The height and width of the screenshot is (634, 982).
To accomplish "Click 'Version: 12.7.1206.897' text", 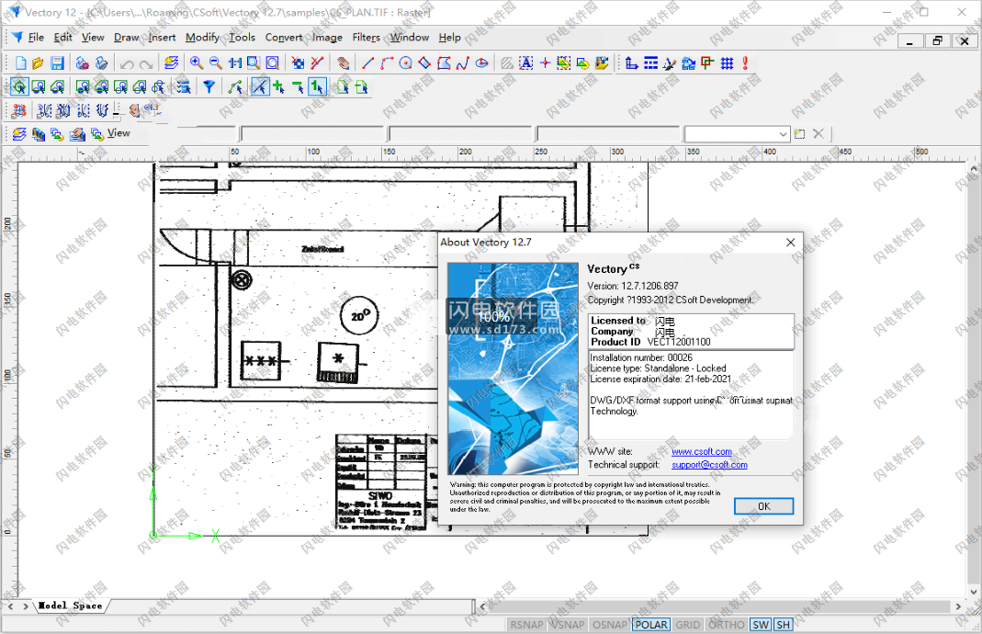I will pyautogui.click(x=633, y=286).
